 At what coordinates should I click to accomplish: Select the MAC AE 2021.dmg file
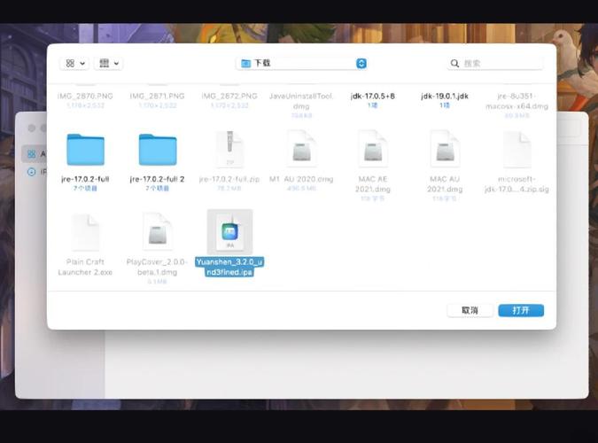tap(373, 150)
